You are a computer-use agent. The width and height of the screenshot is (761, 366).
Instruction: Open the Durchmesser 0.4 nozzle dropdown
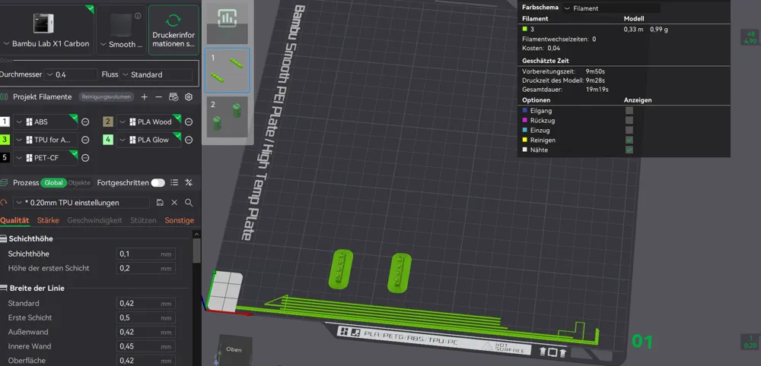click(70, 74)
